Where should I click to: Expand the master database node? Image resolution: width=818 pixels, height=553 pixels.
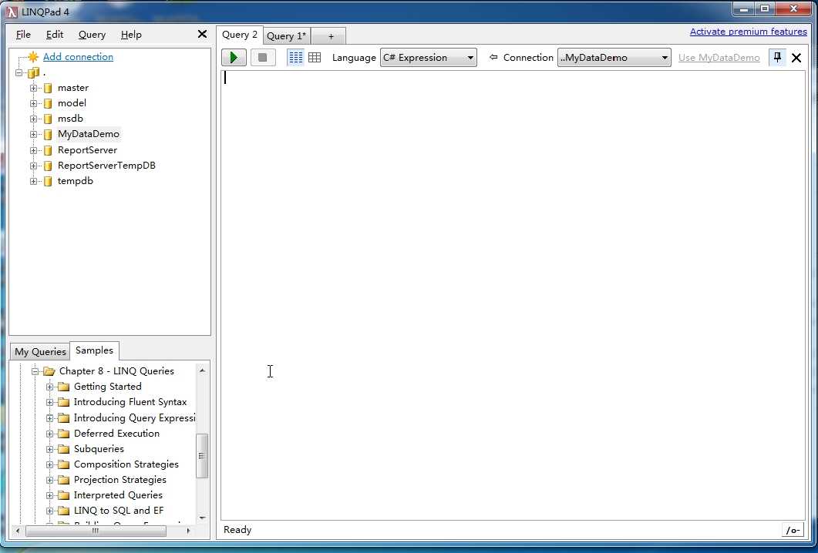tap(33, 88)
